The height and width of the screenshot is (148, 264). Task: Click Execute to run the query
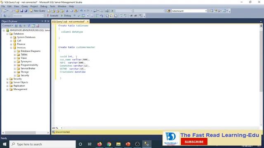[52, 16]
